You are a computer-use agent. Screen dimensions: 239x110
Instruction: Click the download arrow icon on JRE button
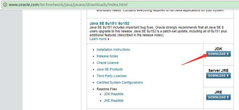point(228,97)
